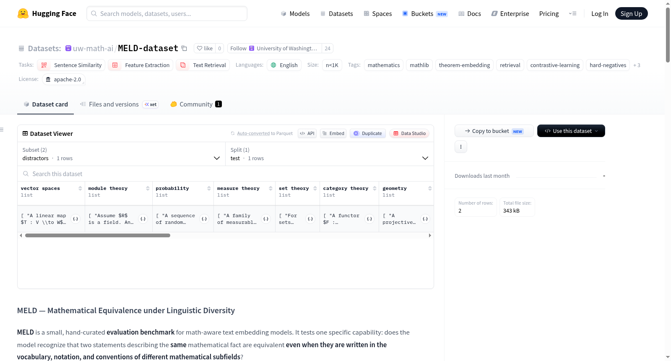Open the Use this dataset dropdown

571,131
